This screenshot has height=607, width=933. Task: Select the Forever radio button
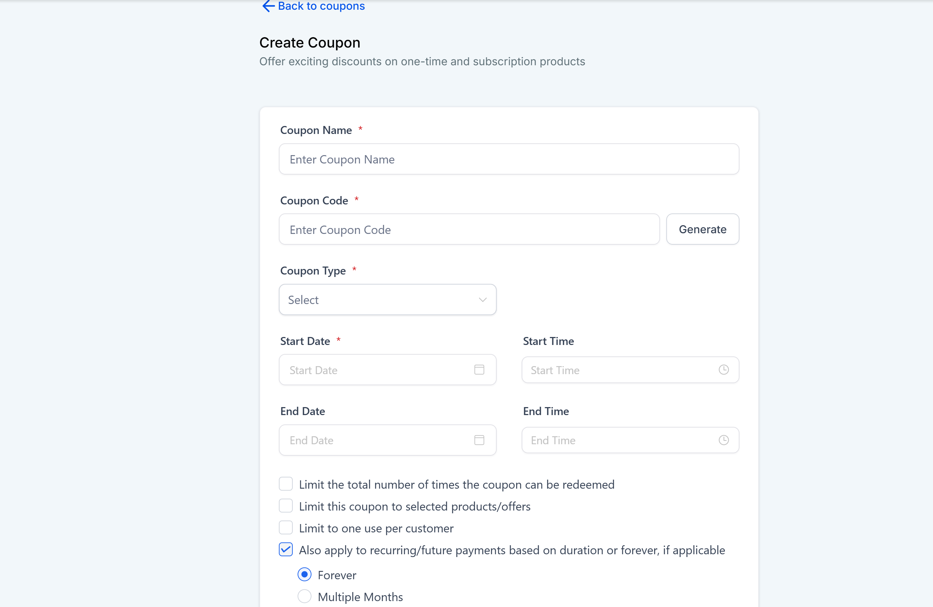305,574
